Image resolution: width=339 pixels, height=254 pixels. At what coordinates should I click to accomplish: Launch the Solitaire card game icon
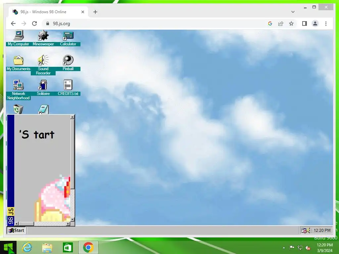43,85
